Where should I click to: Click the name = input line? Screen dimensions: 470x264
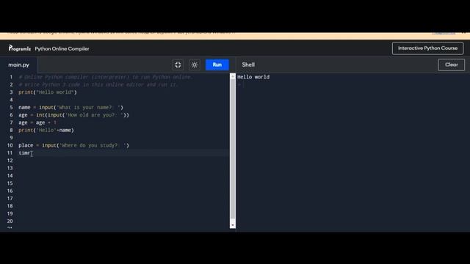tap(70, 108)
